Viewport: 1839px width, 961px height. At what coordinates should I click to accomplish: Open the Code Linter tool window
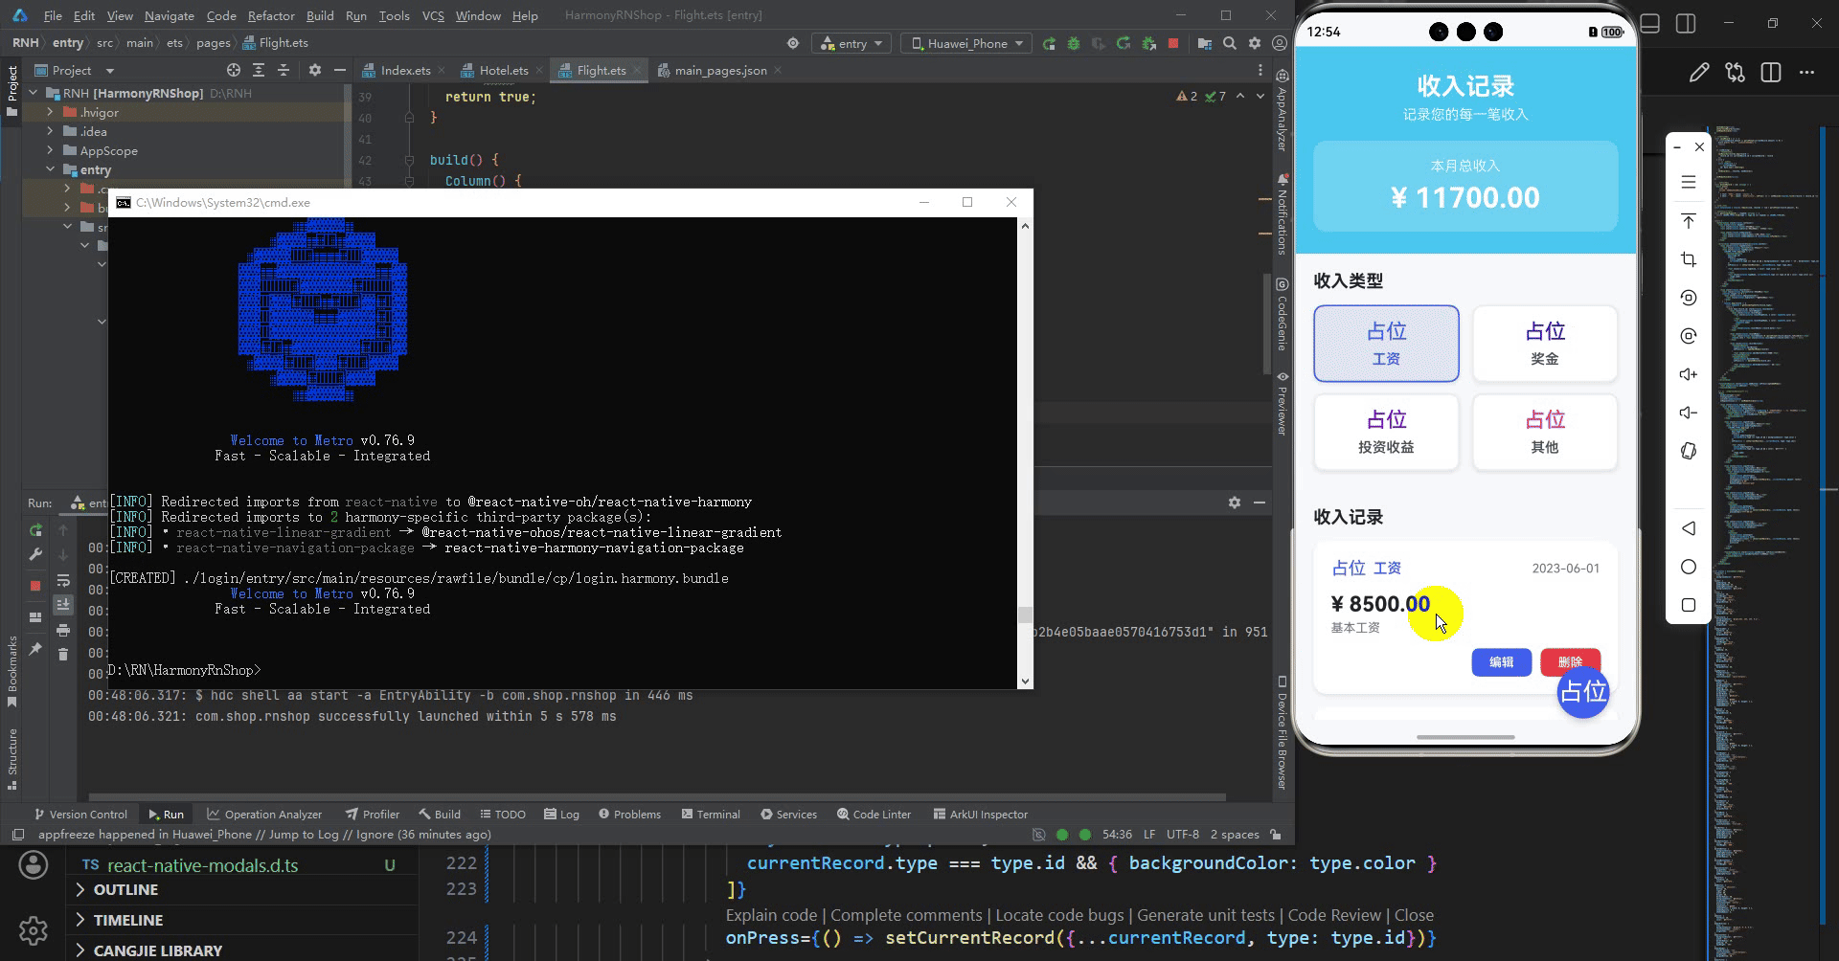pos(874,815)
